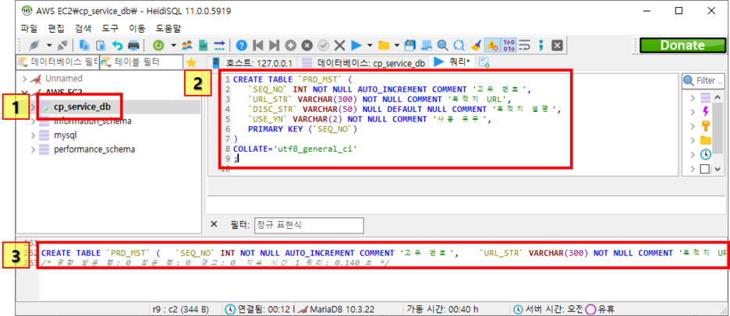Click the 정규 표현식 filter input
Image resolution: width=730 pixels, height=316 pixels.
pos(309,225)
